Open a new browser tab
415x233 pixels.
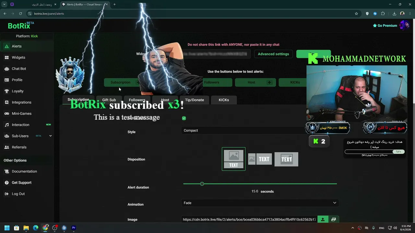click(x=114, y=5)
